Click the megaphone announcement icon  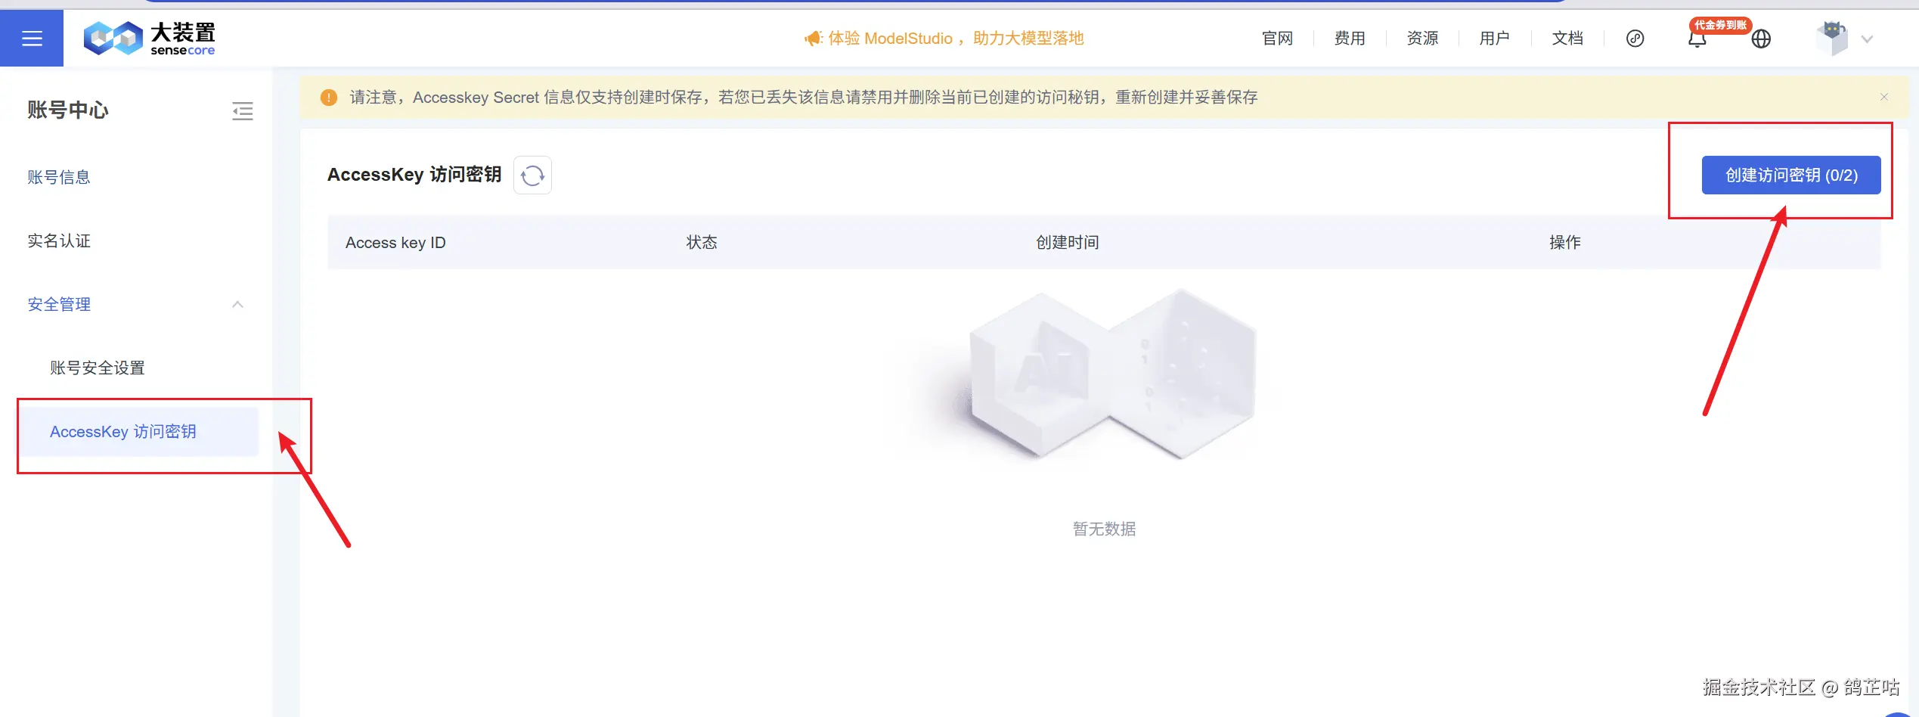click(x=813, y=39)
